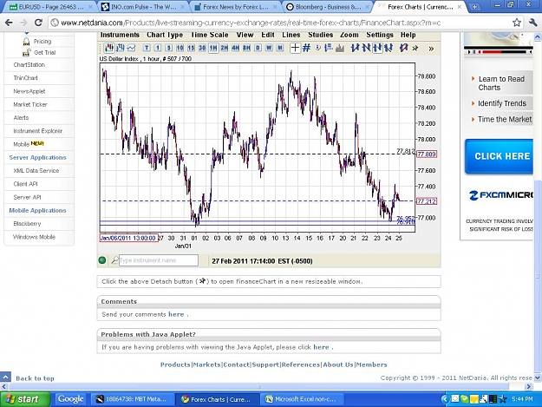
Task: Click fourth line drawing tool icon
Action: [389, 48]
